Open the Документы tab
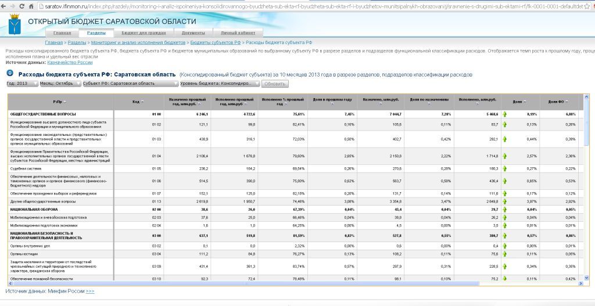The width and height of the screenshot is (595, 306). (193, 33)
